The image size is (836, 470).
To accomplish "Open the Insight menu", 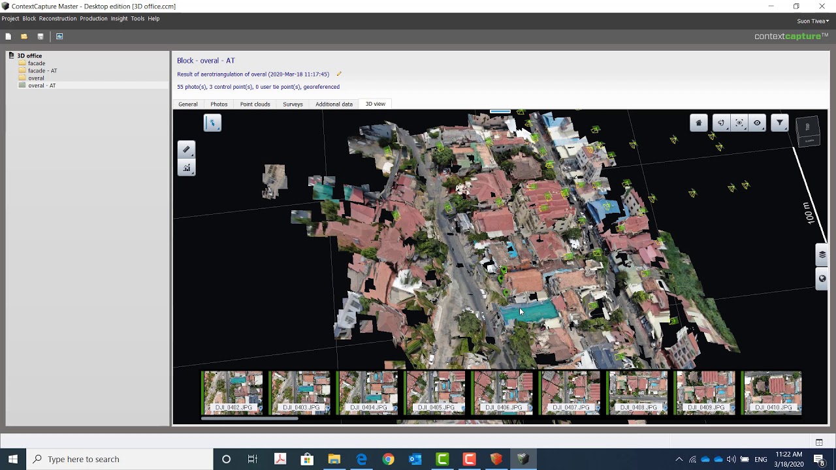I will (x=119, y=19).
